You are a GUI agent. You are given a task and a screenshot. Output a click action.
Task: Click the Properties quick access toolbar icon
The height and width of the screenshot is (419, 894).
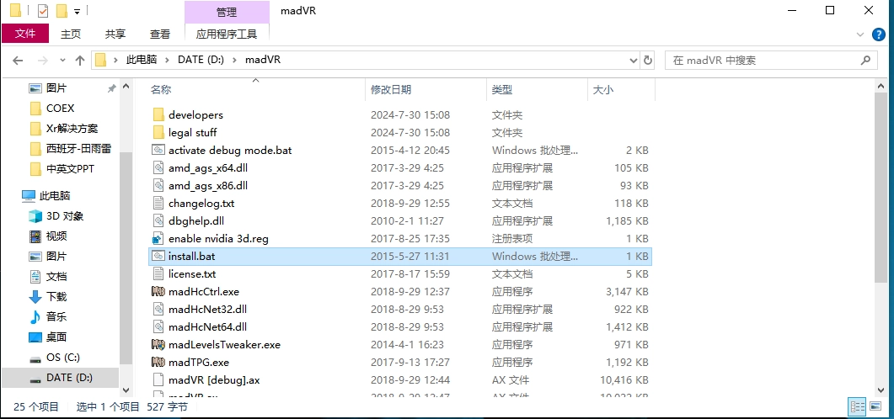tap(43, 11)
